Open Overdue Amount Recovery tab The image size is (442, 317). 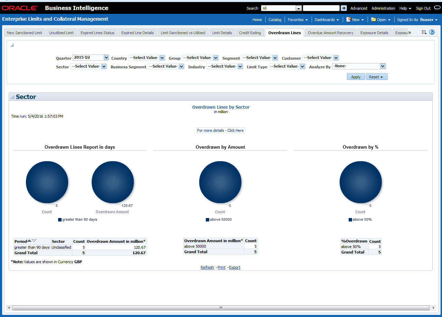tap(331, 33)
